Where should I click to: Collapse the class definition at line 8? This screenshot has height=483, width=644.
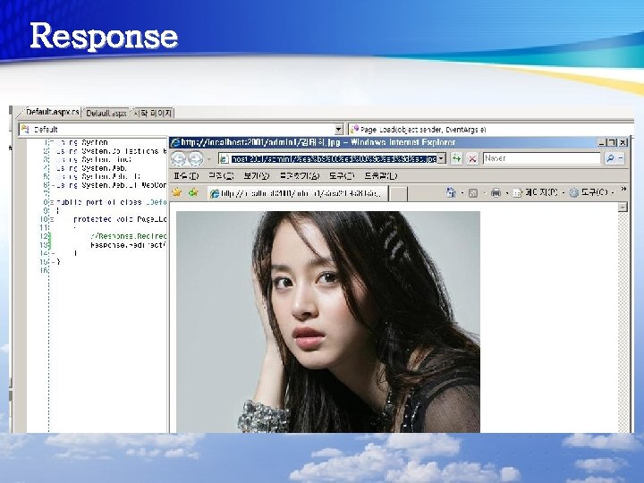point(52,202)
